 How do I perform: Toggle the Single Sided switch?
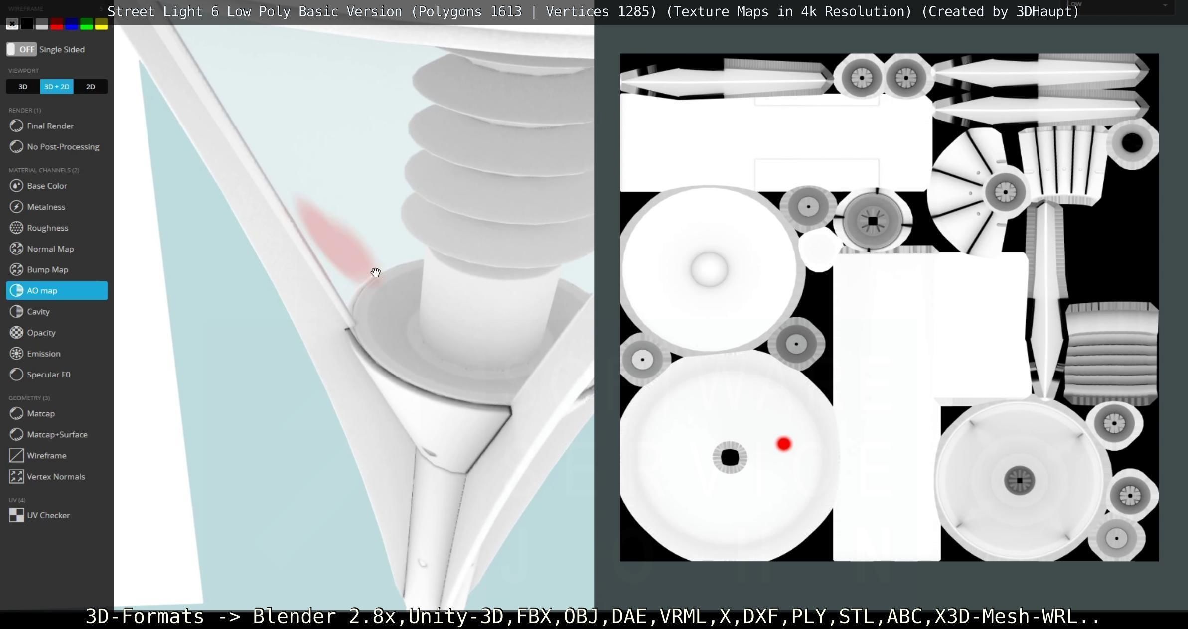21,49
